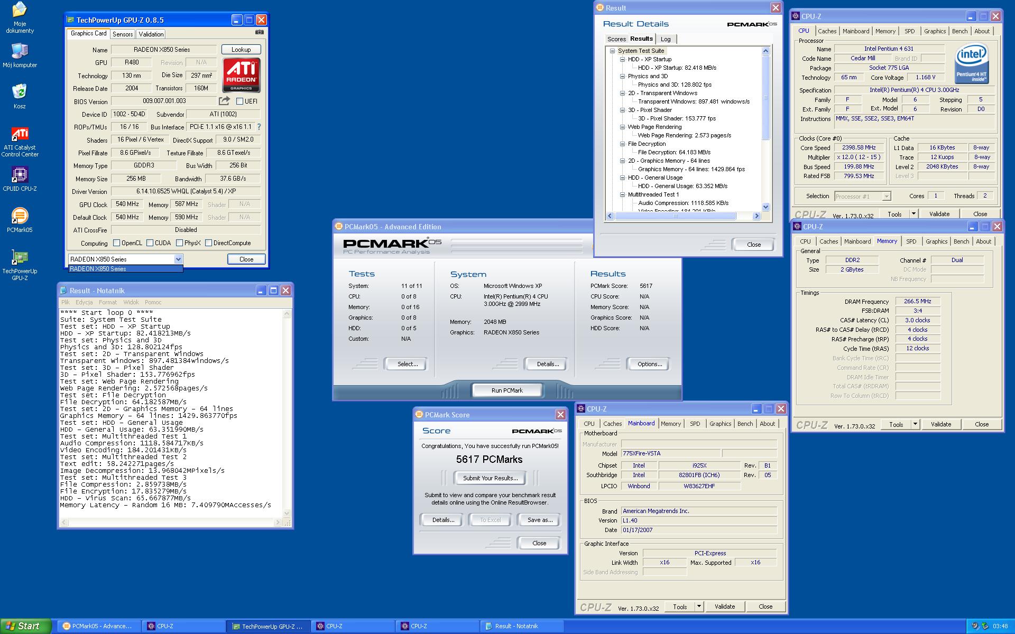Toggle the OpenCL checkbox
Screen dimensions: 1015x634
(117, 243)
